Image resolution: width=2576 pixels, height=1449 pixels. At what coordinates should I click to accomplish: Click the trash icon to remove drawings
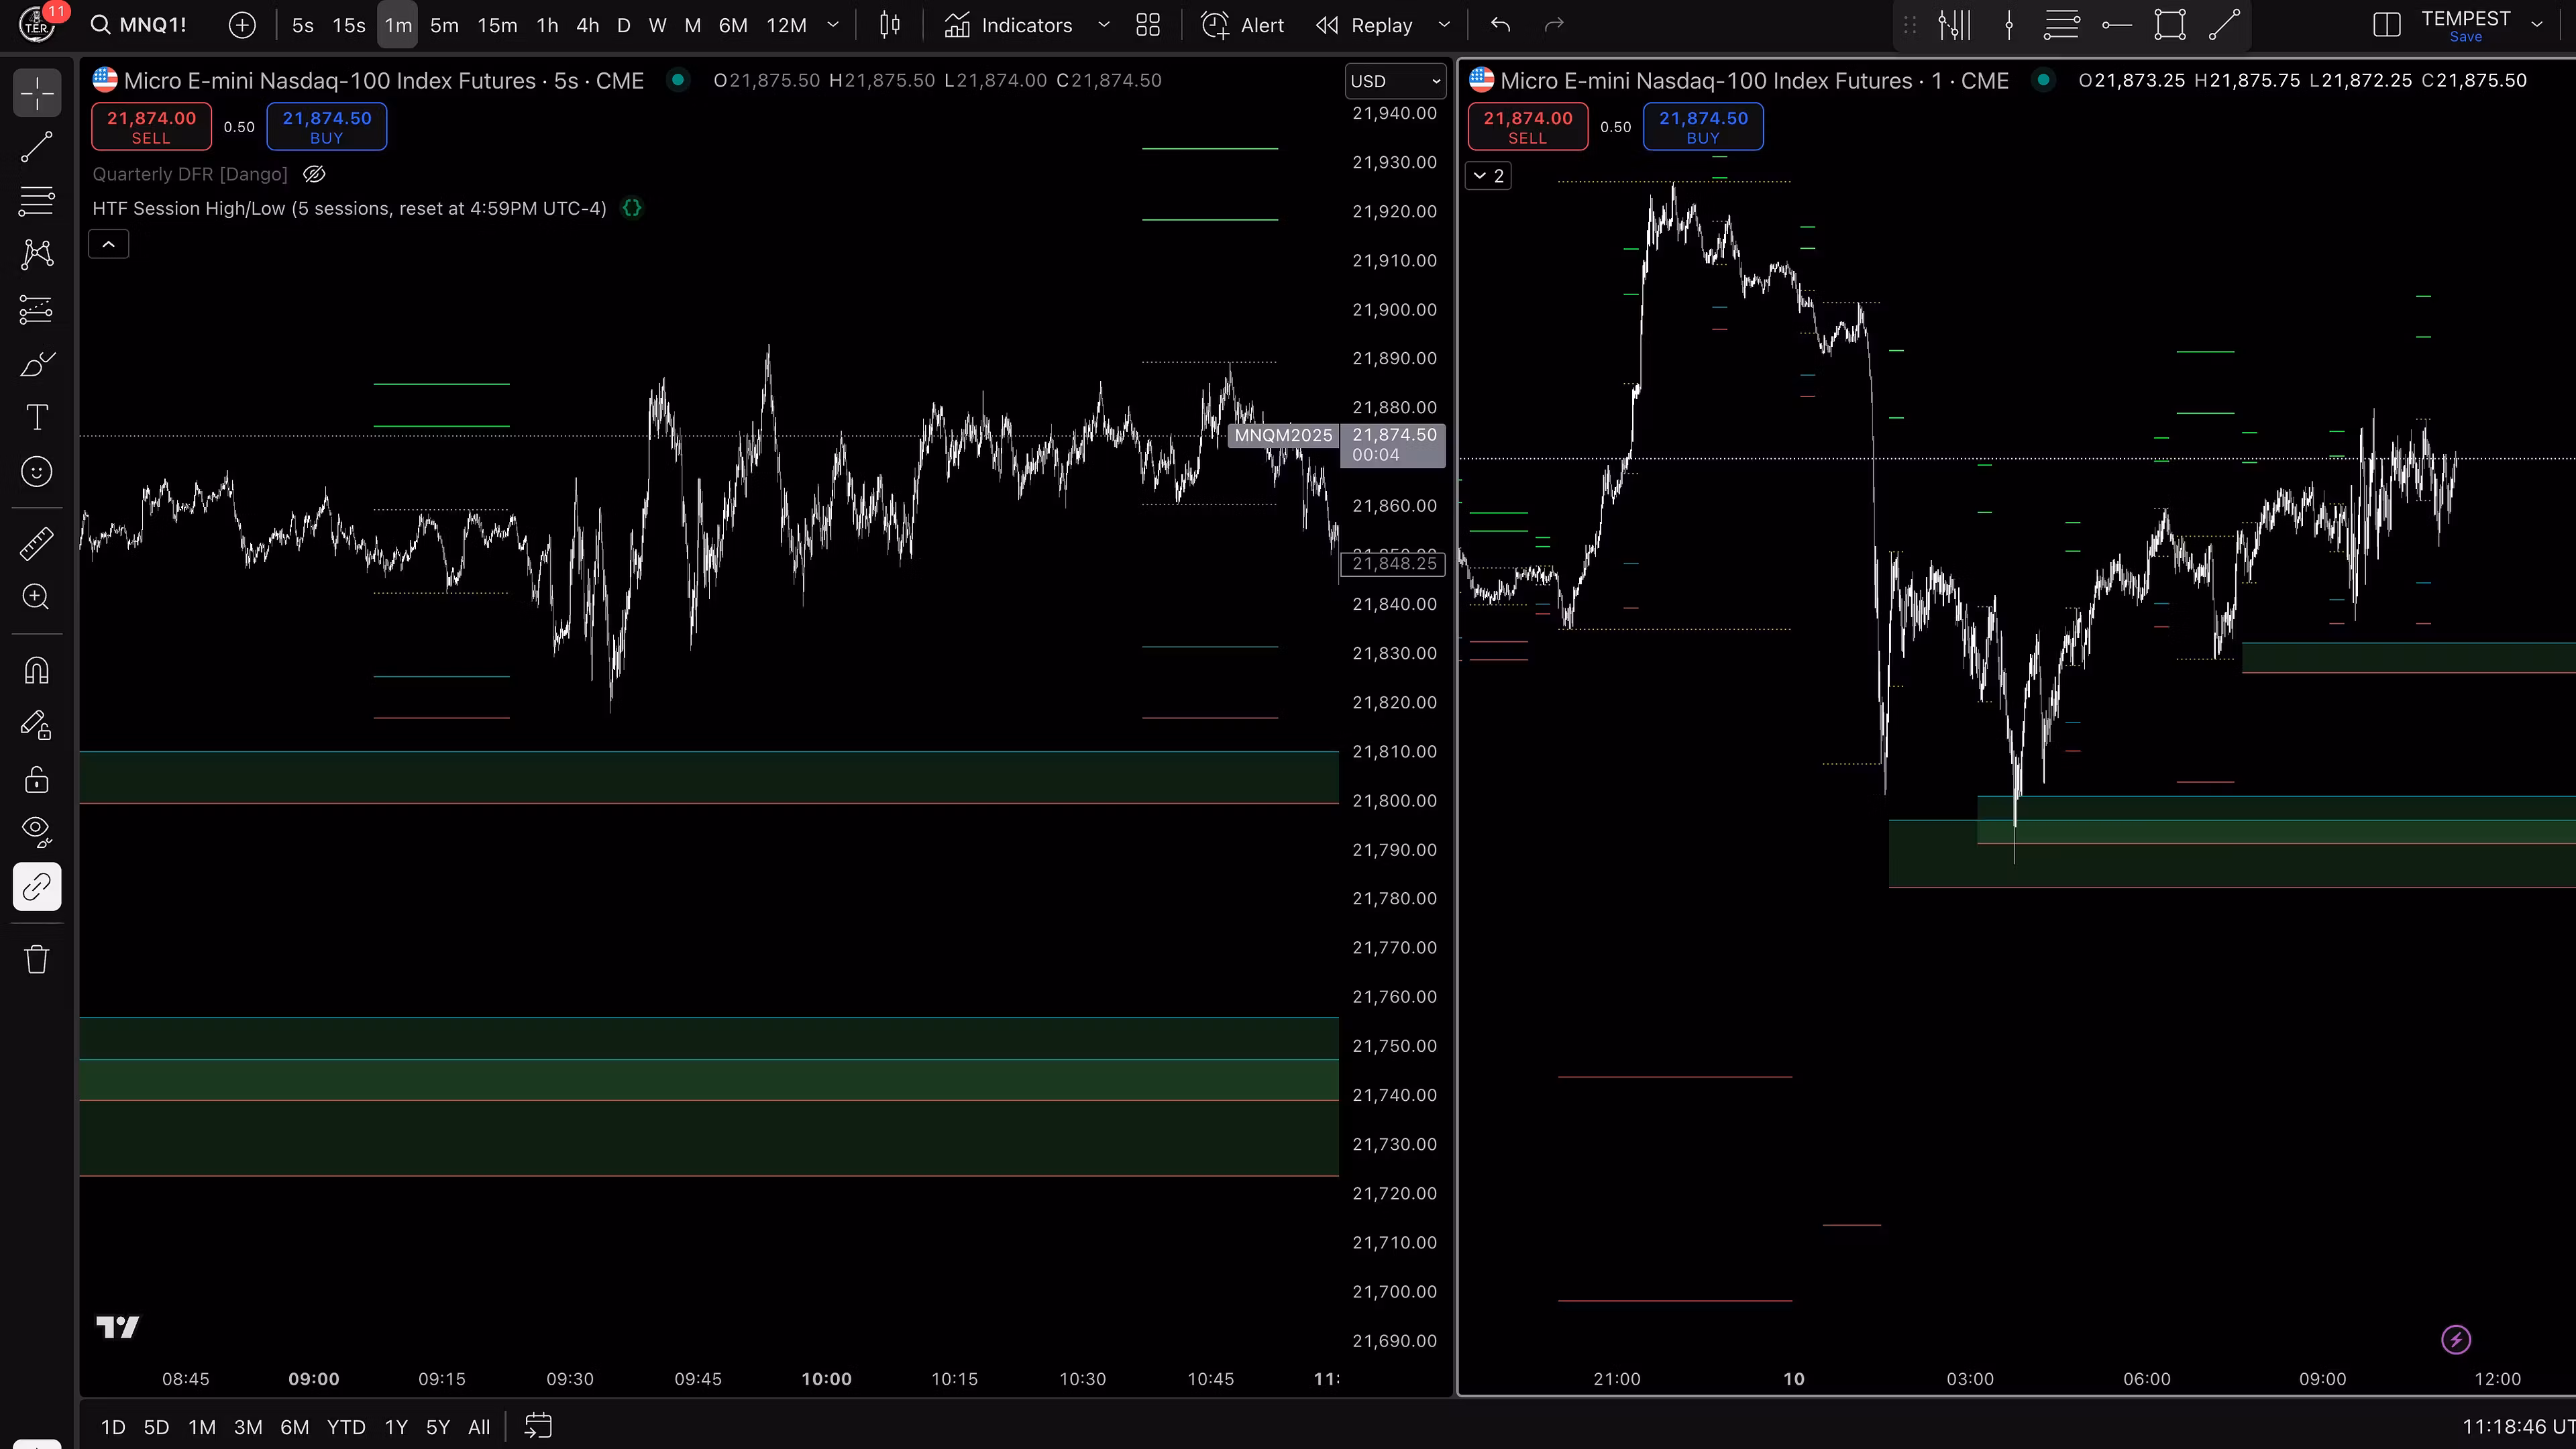37,959
